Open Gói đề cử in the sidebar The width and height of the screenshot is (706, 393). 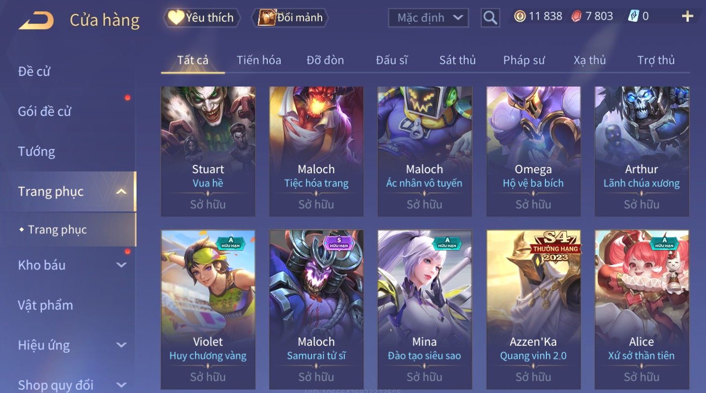(x=44, y=111)
